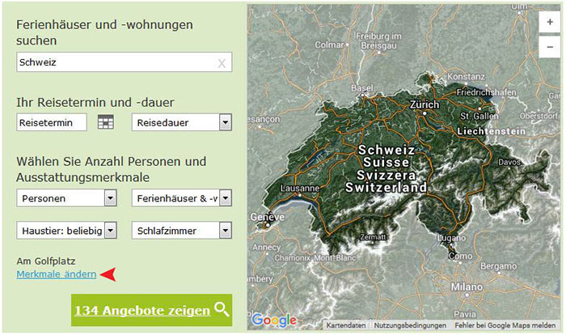
Task: Click the Lausanne label on the map
Action: 300,189
